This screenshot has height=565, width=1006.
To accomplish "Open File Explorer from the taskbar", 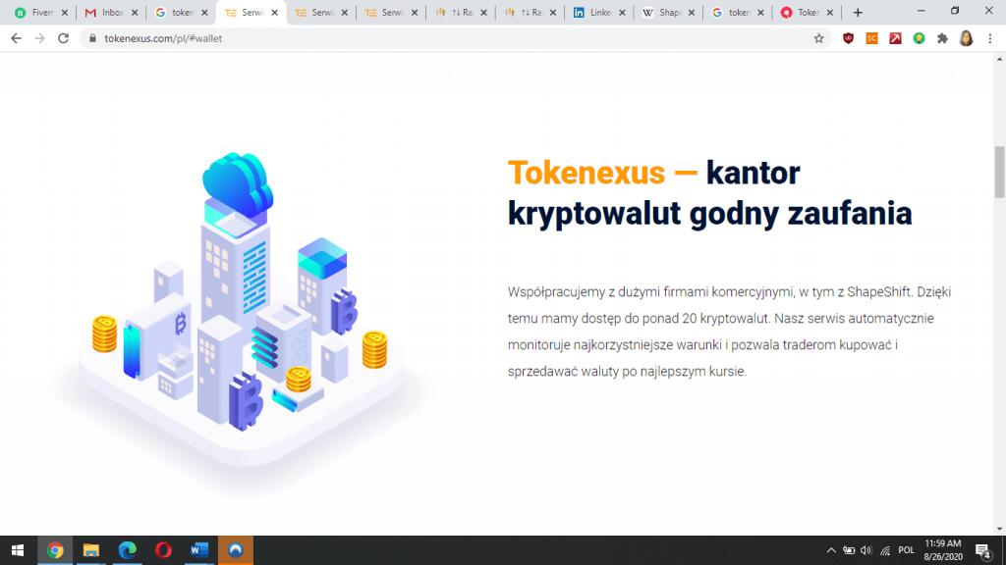I will pyautogui.click(x=91, y=550).
